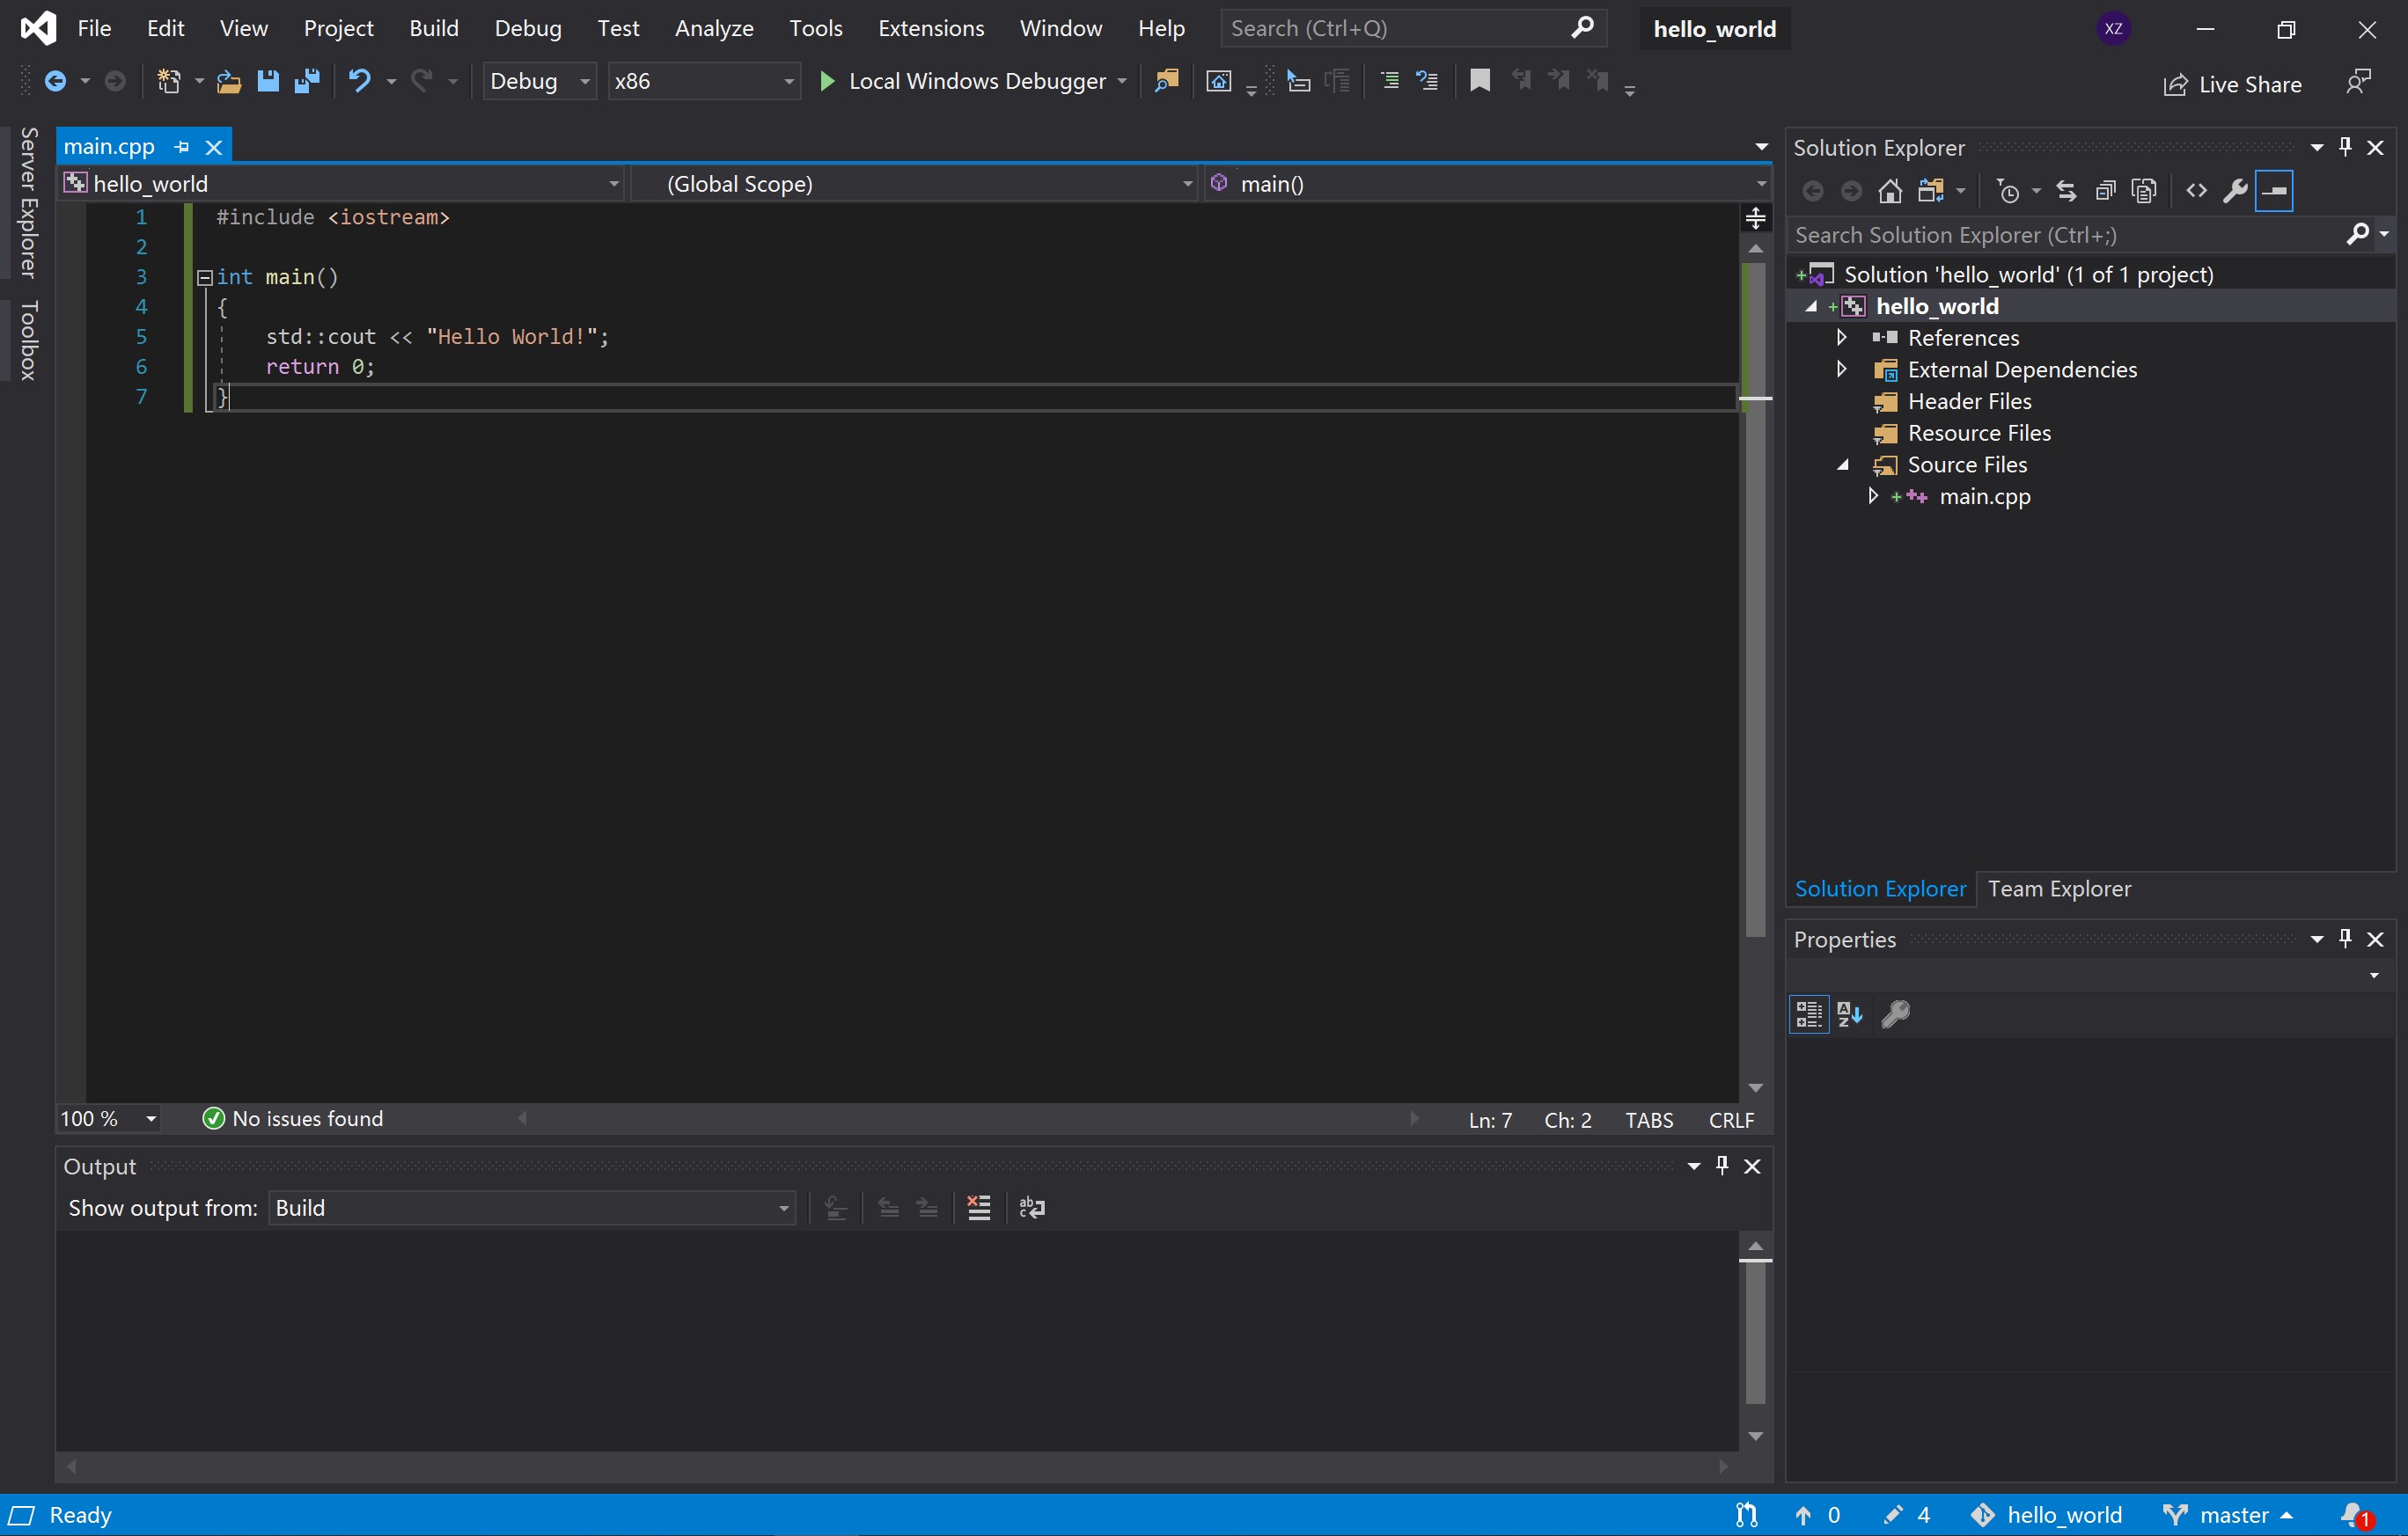This screenshot has width=2408, height=1536.
Task: Open the Build menu
Action: point(434,28)
